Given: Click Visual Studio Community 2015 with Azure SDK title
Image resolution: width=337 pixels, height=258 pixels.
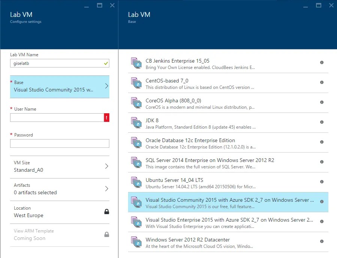Looking at the screenshot, I should coord(230,200).
